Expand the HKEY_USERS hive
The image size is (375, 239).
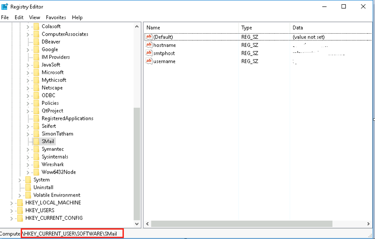pos(12,210)
